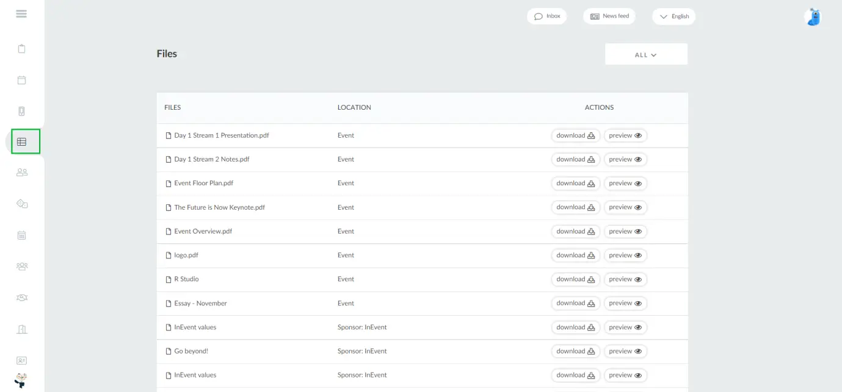842x392 pixels.
Task: Click the FILES column header
Action: click(173, 107)
